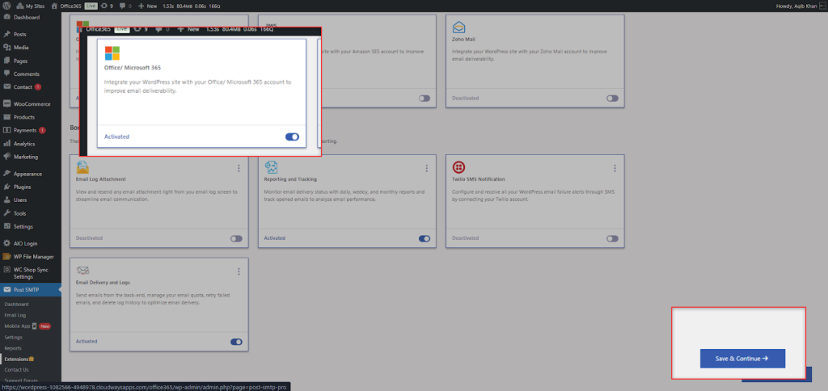The image size is (828, 391).
Task: Click the Email Delivery and Logs icon
Action: [82, 271]
